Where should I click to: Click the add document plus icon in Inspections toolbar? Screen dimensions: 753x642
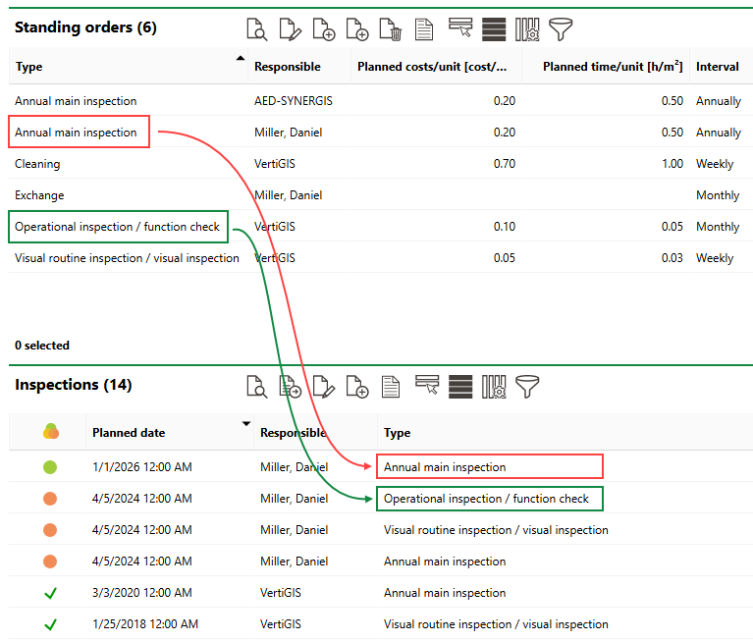357,387
